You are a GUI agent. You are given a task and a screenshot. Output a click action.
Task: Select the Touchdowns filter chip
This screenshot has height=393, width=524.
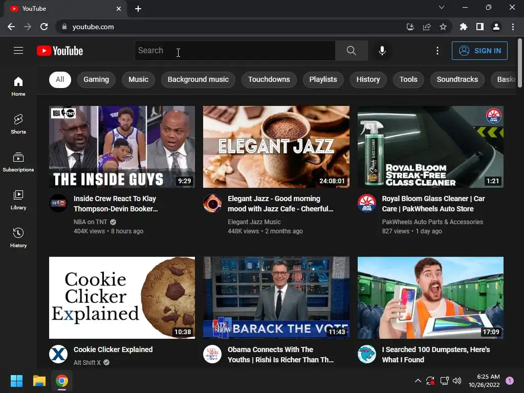click(269, 79)
